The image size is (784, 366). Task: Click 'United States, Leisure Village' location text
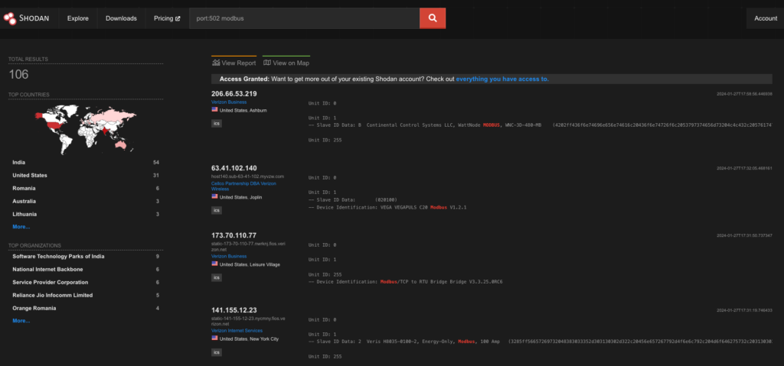pos(250,264)
